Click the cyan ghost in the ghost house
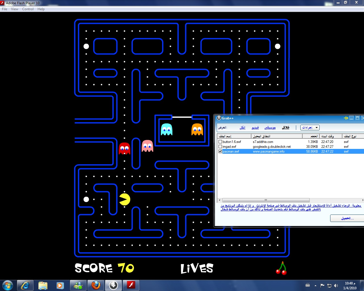364x291 pixels. (x=167, y=129)
